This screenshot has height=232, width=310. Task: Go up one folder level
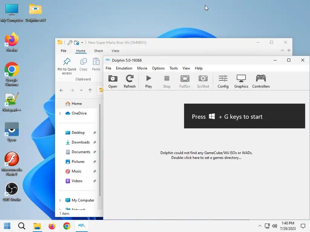point(90,90)
